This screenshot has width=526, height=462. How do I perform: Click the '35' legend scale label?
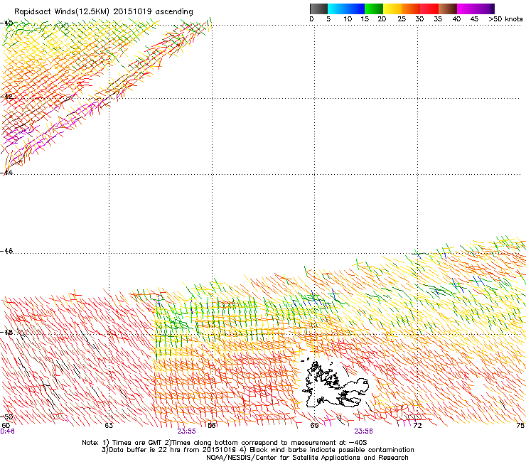tap(438, 19)
